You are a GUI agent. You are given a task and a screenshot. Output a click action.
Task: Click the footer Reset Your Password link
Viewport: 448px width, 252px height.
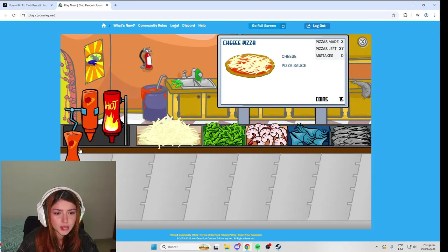pyautogui.click(x=250, y=235)
